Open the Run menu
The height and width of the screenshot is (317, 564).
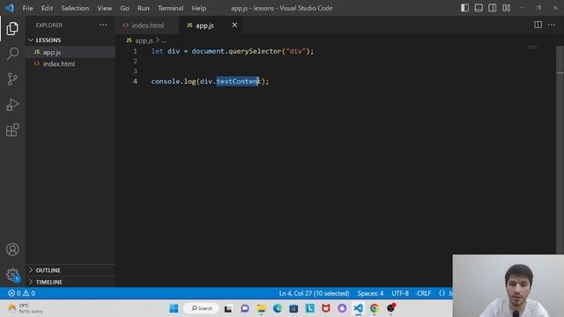tap(143, 8)
